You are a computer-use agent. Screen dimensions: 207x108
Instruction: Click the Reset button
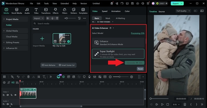140,69
